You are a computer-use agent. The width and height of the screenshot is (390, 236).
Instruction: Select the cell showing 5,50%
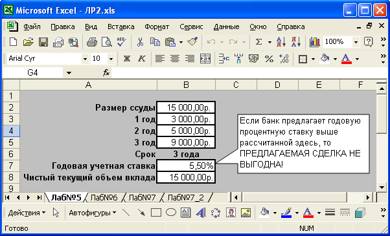[x=186, y=166]
